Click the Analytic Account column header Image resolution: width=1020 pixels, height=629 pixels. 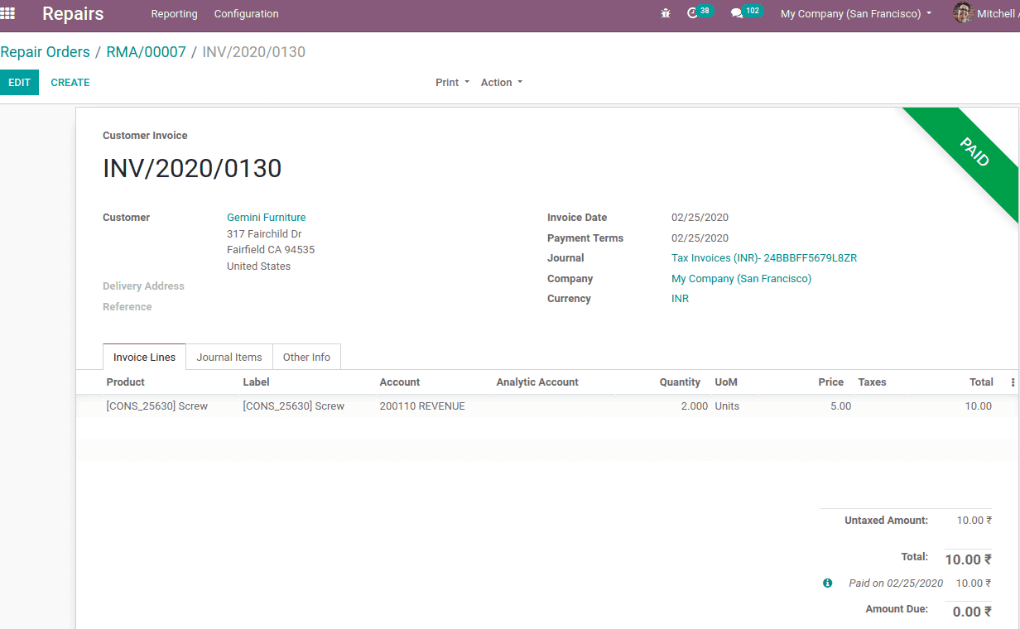[x=537, y=382]
